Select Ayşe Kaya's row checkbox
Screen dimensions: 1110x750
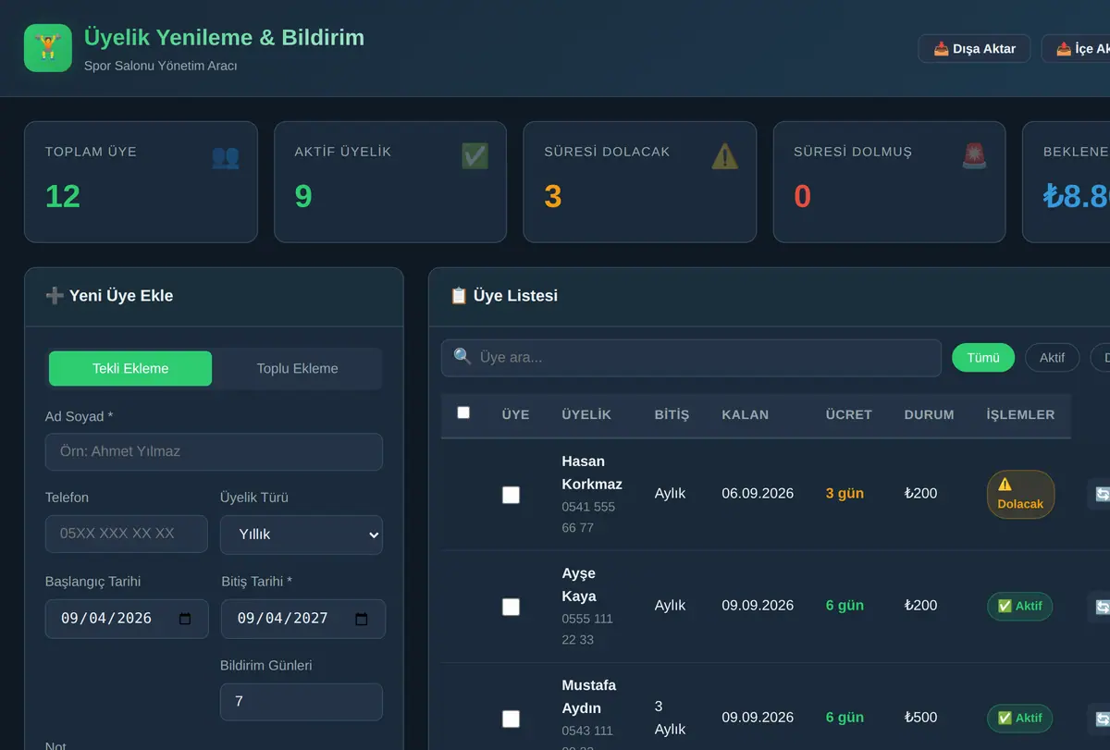click(511, 607)
